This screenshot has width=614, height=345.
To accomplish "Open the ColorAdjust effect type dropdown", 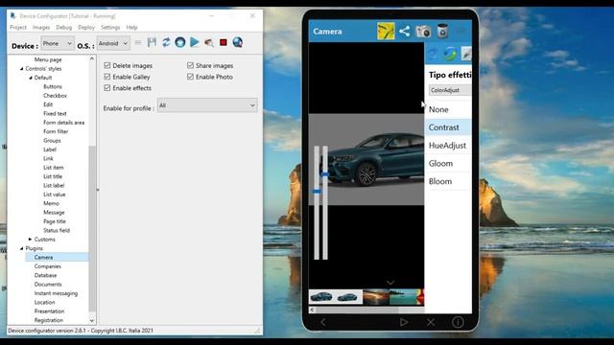I will (450, 90).
